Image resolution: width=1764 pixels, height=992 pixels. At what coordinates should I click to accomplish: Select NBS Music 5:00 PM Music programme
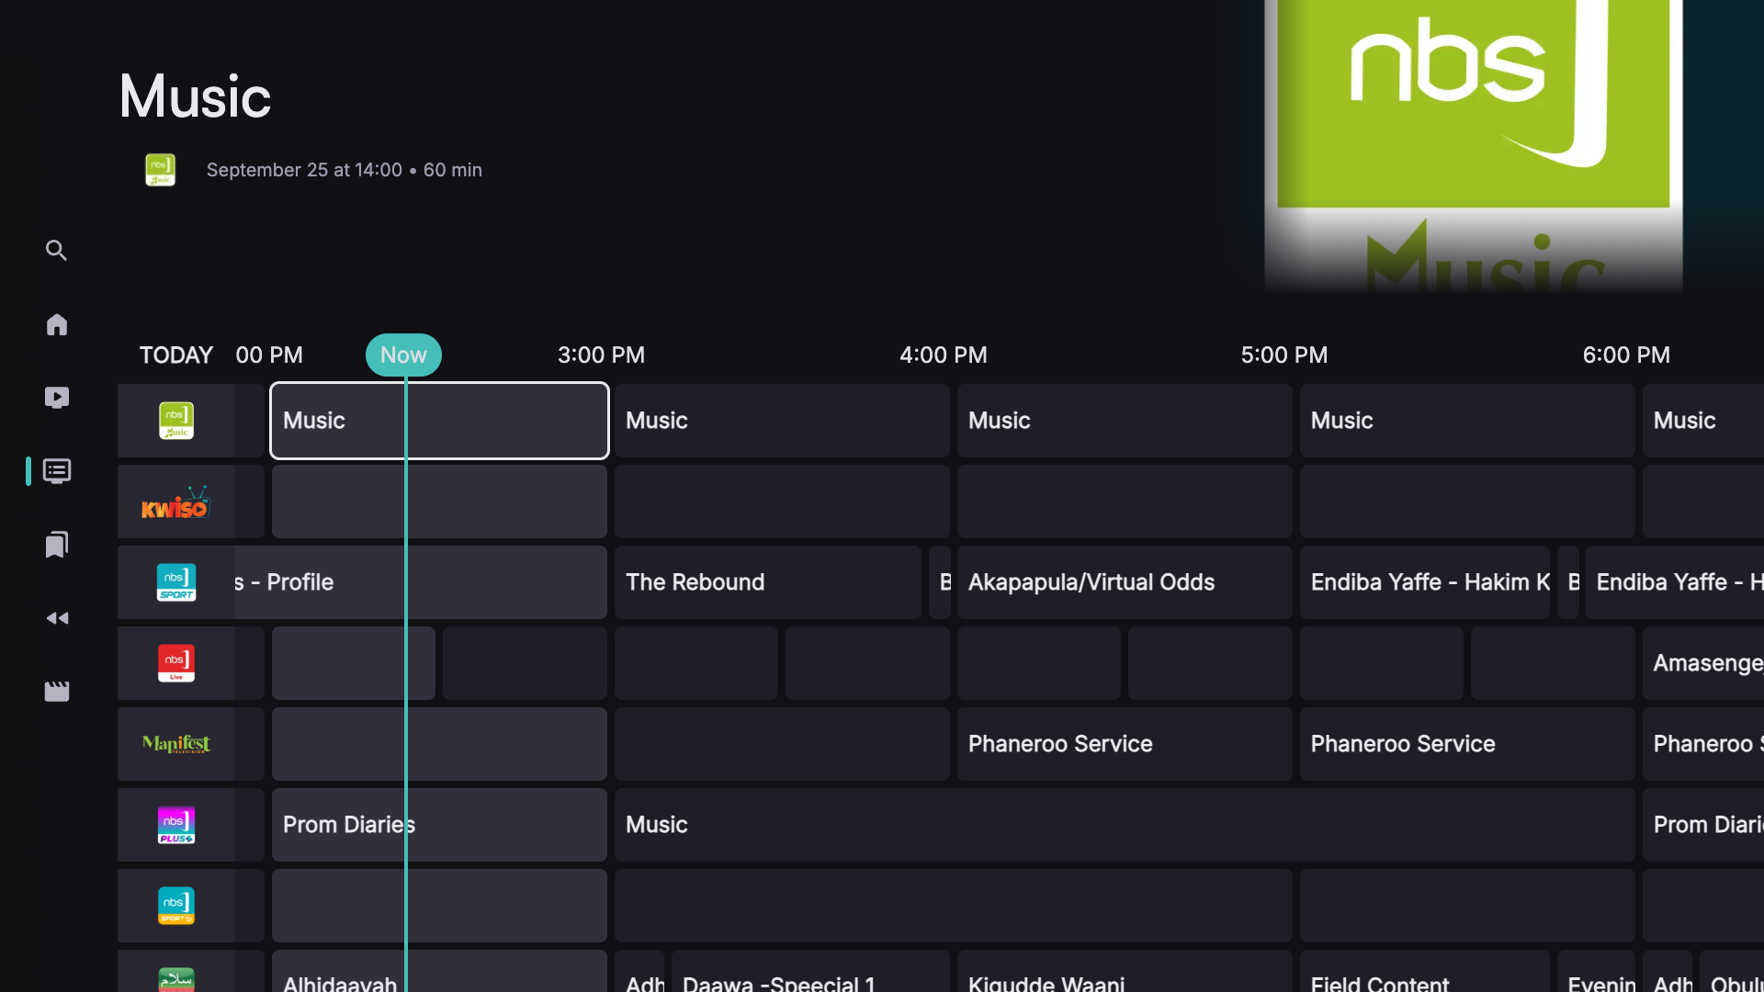pyautogui.click(x=1467, y=421)
